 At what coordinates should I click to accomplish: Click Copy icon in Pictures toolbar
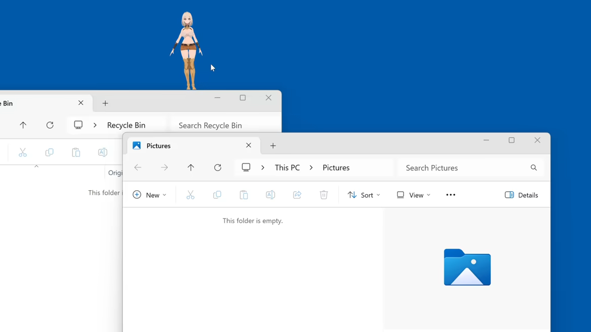(217, 195)
